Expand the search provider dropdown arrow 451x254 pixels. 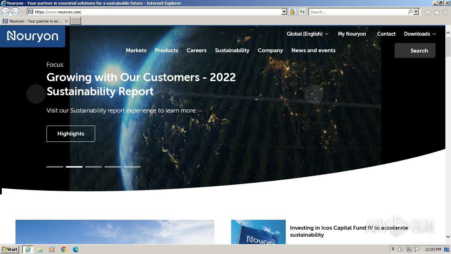(416, 12)
